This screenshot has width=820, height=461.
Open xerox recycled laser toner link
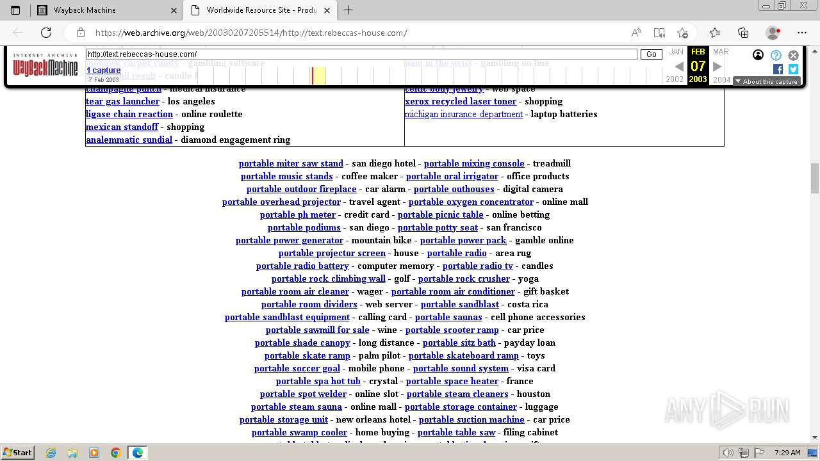[x=461, y=101]
